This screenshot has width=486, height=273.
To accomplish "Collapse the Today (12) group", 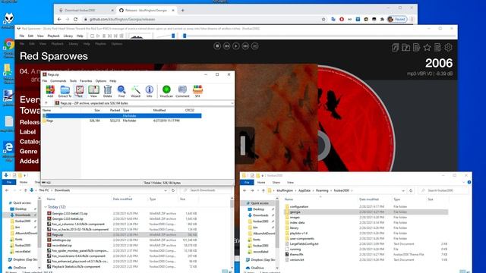I will pyautogui.click(x=46, y=207).
